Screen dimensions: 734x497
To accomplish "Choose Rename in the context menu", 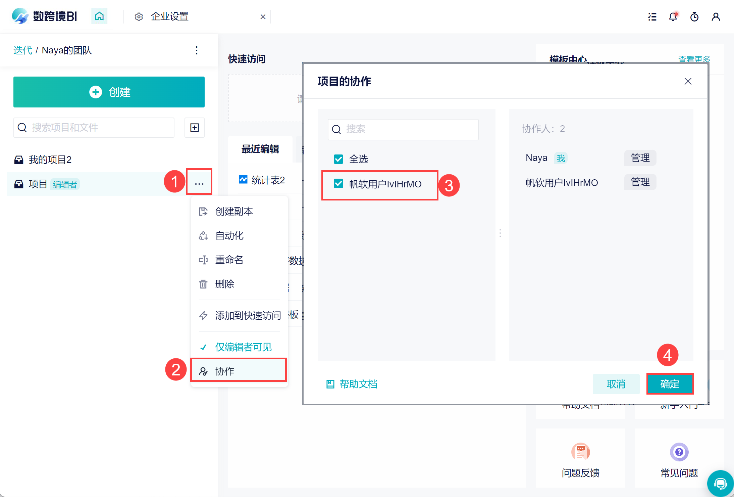I will pyautogui.click(x=229, y=260).
